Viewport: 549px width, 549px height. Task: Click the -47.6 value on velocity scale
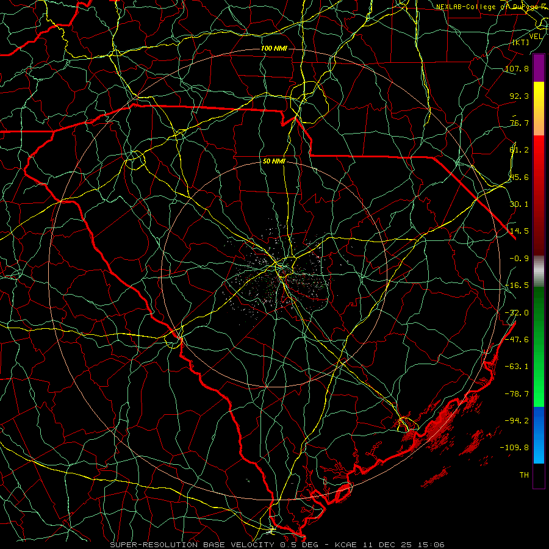pos(517,340)
